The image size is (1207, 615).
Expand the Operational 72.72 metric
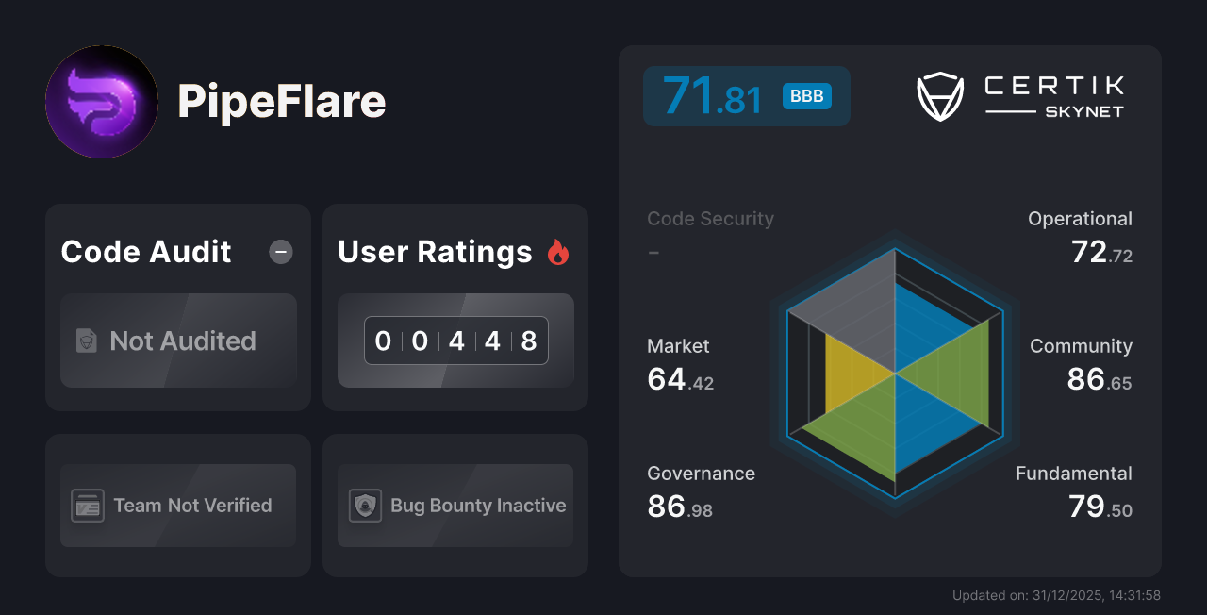[x=1081, y=235]
